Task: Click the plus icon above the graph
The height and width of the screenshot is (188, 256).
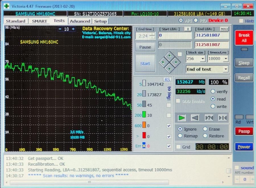Action: point(73,29)
